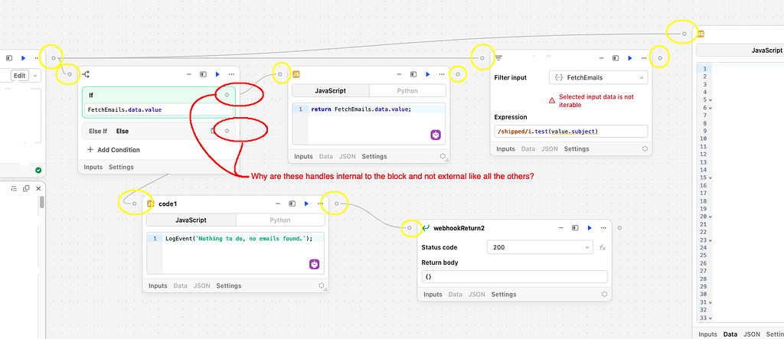Collapse code fold at line 20
Image resolution: width=784 pixels, height=339 pixels.
[x=710, y=217]
